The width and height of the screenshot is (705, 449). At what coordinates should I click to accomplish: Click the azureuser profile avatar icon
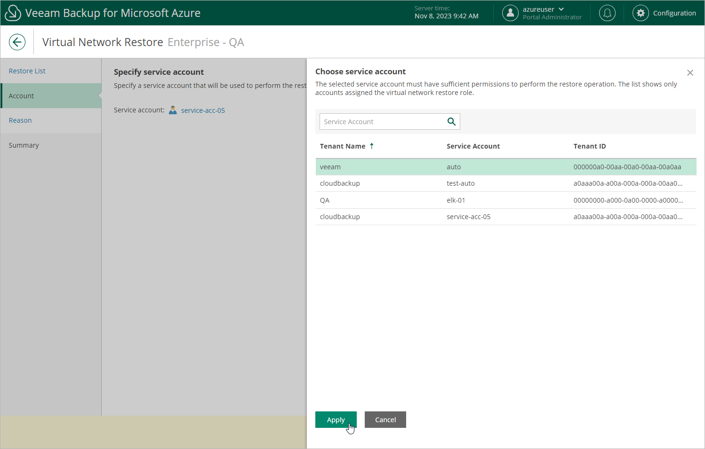coord(510,13)
